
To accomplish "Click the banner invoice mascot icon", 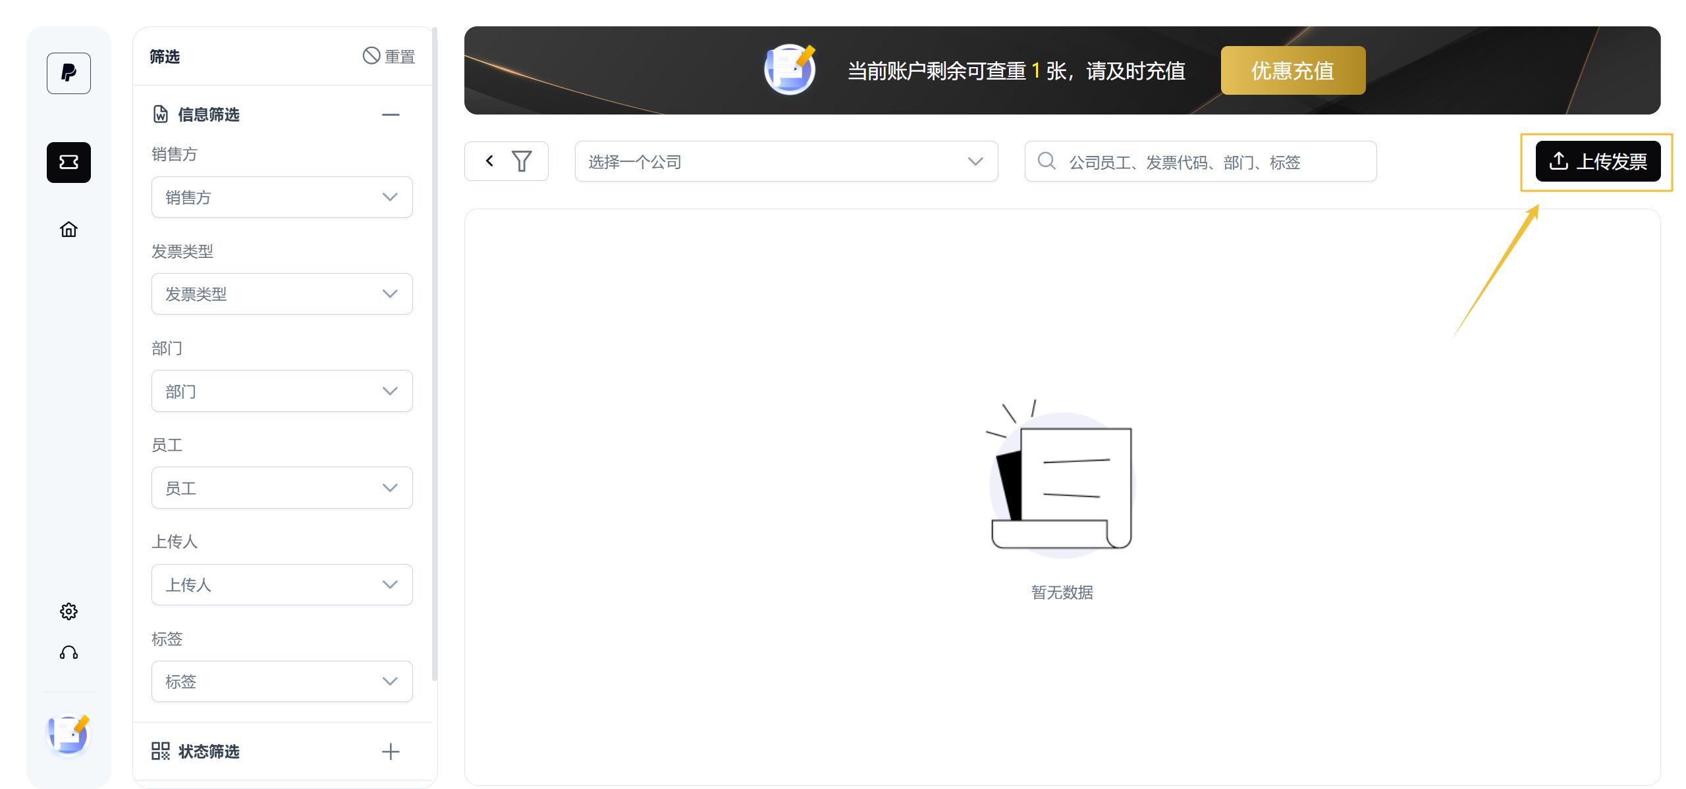I will click(x=790, y=70).
